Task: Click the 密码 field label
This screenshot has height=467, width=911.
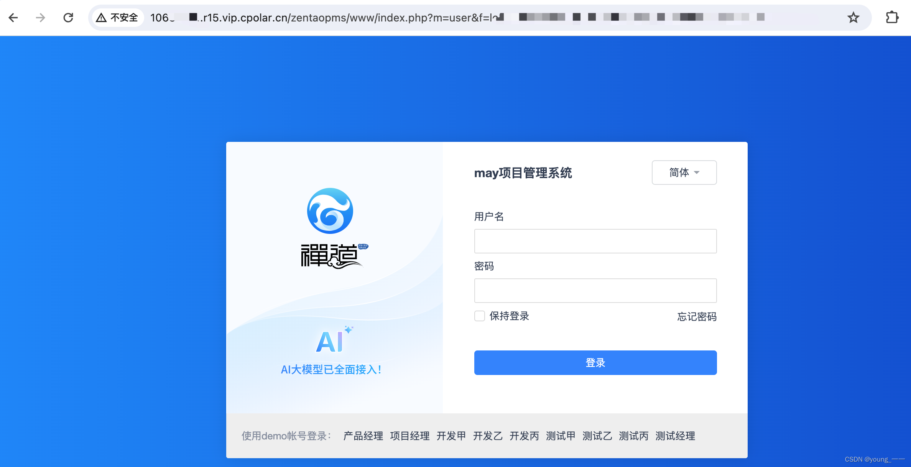Action: 484,266
